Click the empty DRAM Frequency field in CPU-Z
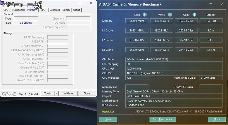This screenshot has height=125, width=228. [58, 37]
